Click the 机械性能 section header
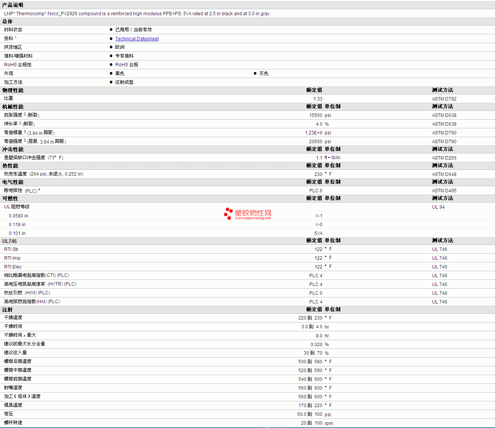 [13, 107]
